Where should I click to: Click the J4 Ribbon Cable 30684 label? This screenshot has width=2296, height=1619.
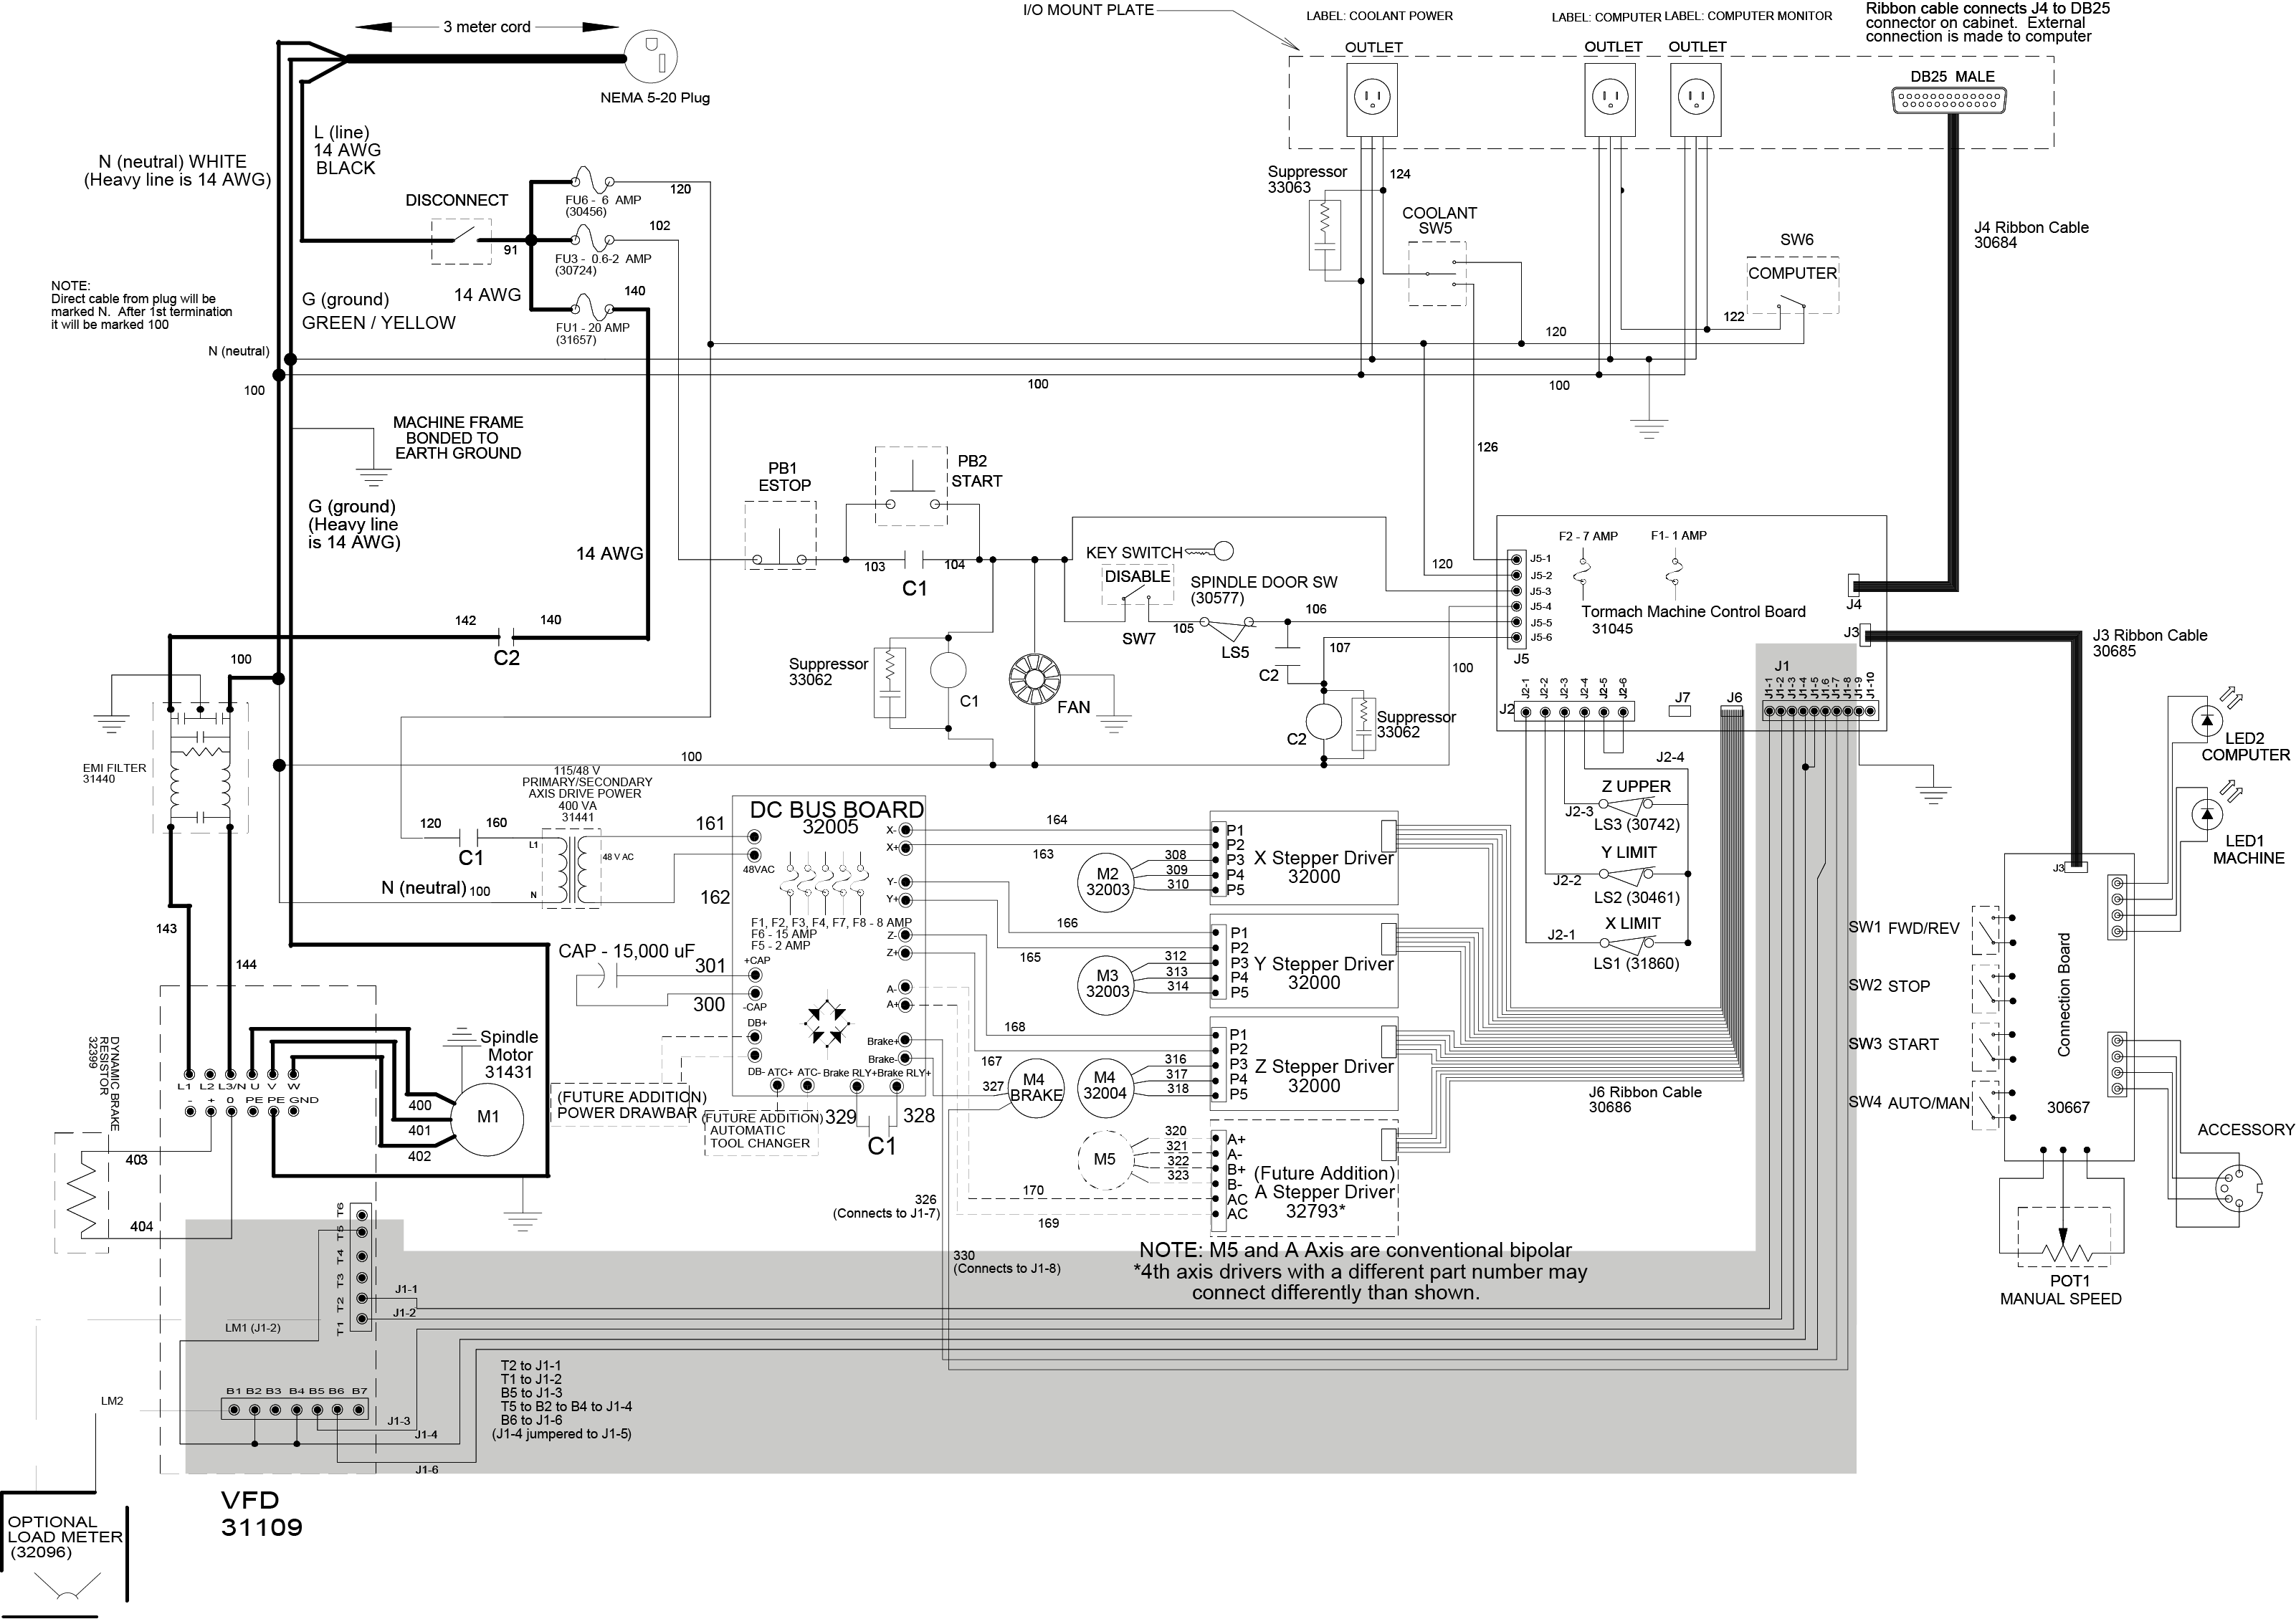pyautogui.click(x=2031, y=235)
